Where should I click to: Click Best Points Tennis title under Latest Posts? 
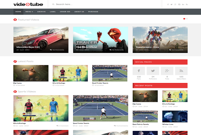100,83
